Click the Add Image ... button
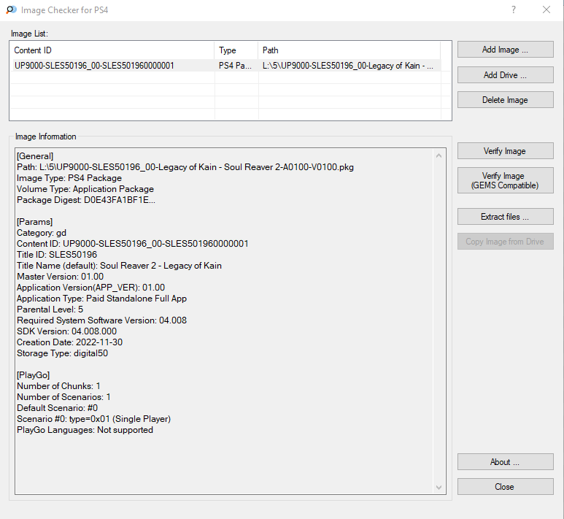This screenshot has height=519, width=564. coord(506,50)
